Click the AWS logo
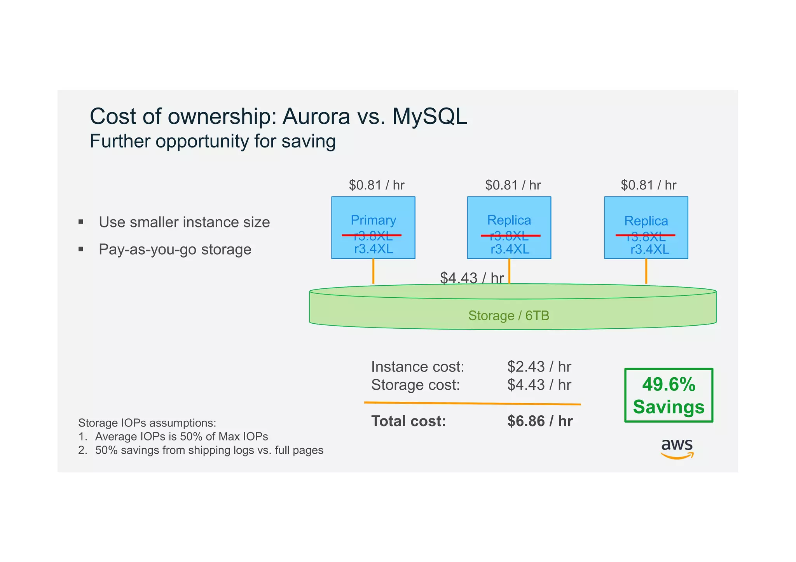 point(677,448)
